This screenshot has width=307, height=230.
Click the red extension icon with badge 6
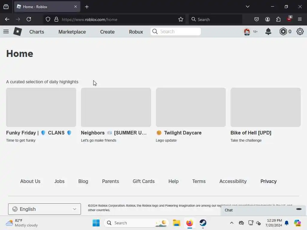tap(289, 19)
